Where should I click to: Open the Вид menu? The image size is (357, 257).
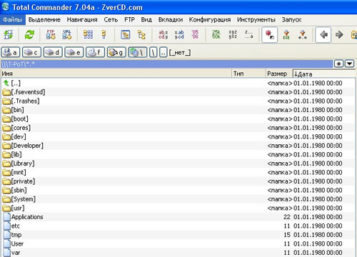146,19
